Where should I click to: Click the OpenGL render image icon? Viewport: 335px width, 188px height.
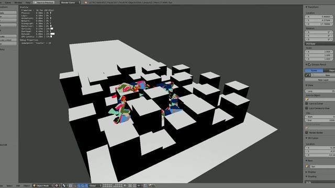click(x=150, y=186)
